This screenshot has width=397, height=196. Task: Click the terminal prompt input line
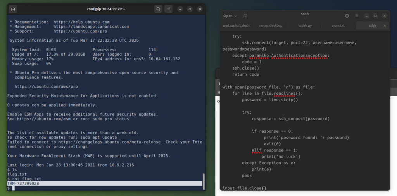coord(105,188)
